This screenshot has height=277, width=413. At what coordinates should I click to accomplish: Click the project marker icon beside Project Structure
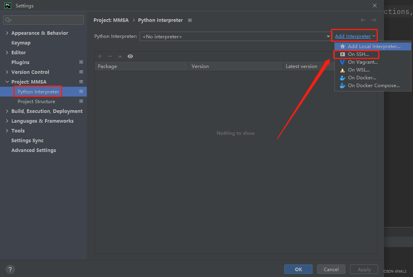click(x=81, y=101)
